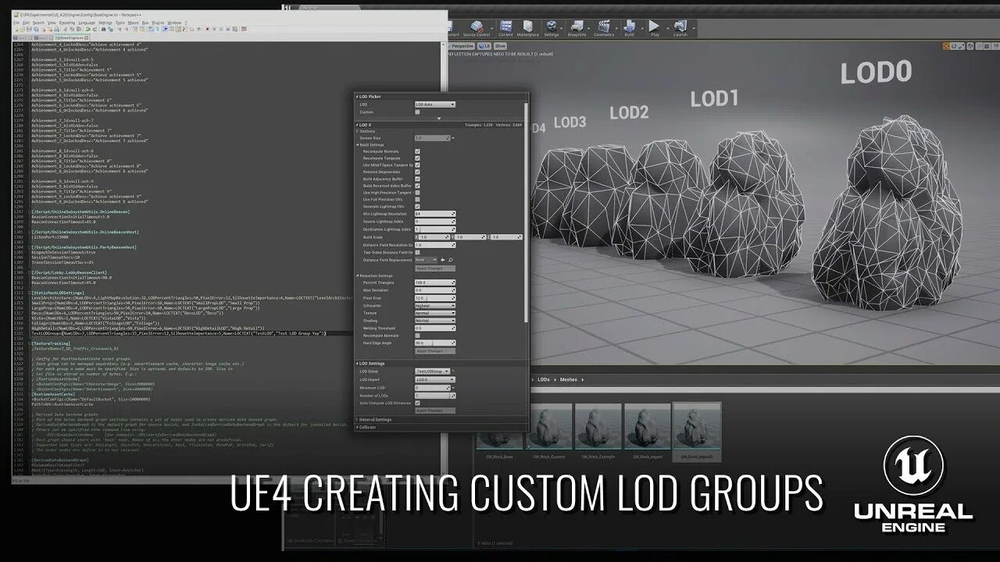Toggle Recompute Normals in Build Settings
1000x562 pixels.
click(x=417, y=151)
